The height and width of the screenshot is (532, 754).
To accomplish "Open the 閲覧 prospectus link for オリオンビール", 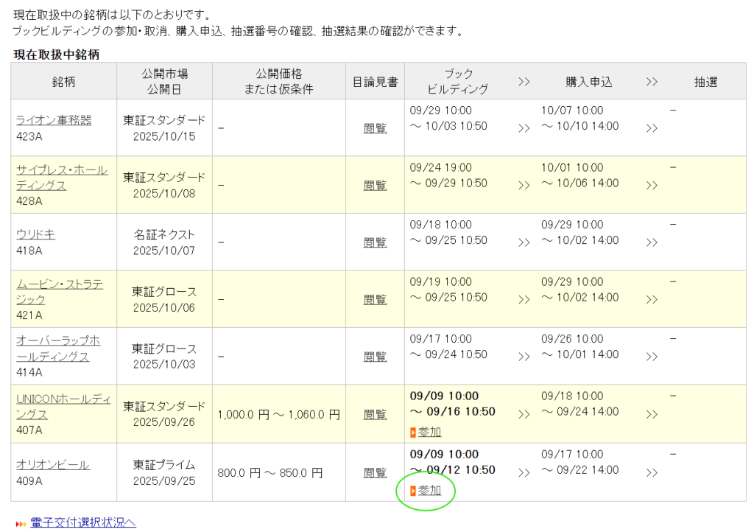I will (375, 472).
